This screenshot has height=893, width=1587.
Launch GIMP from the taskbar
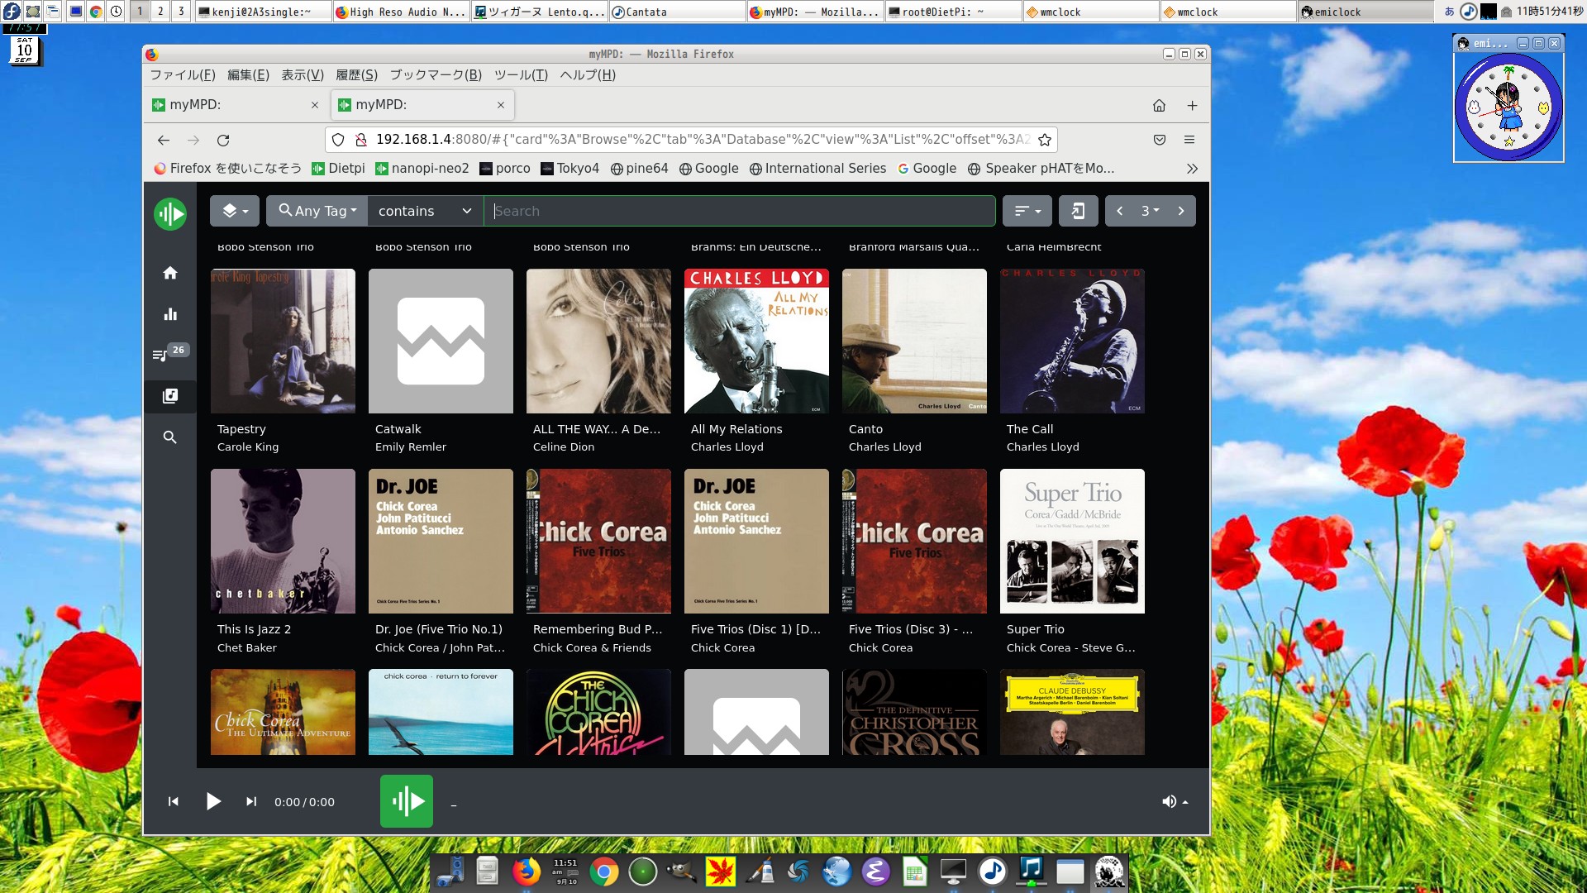click(x=681, y=872)
